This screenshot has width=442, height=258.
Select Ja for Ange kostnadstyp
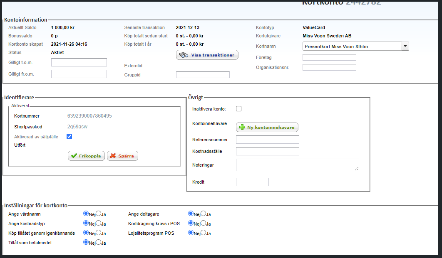tap(99, 223)
